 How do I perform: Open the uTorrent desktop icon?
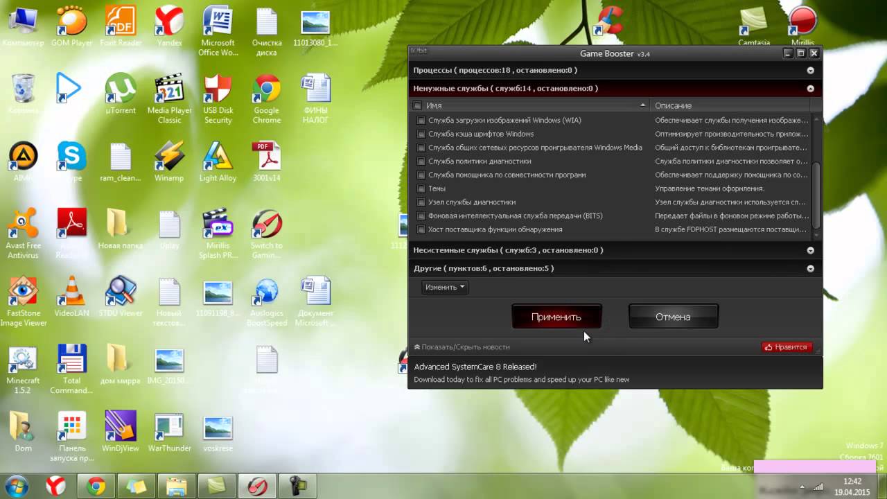point(121,94)
